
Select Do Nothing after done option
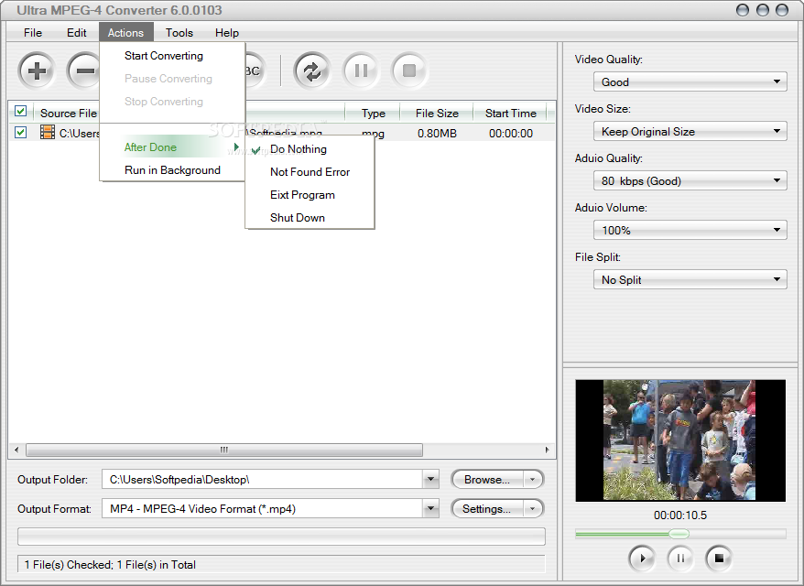(310, 149)
